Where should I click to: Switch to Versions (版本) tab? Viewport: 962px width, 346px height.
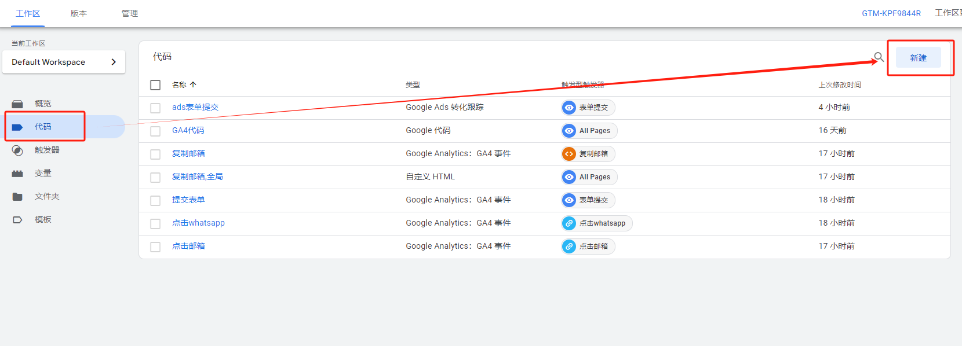pos(79,13)
